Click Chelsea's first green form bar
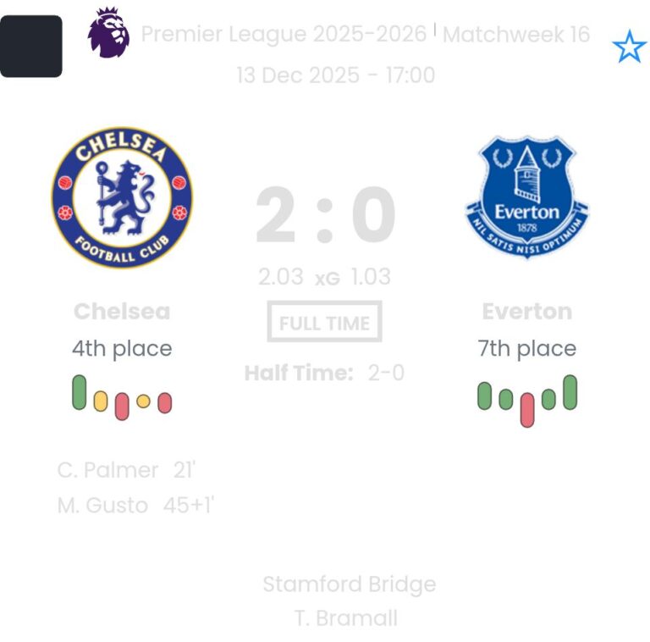The height and width of the screenshot is (642, 650). [x=80, y=393]
